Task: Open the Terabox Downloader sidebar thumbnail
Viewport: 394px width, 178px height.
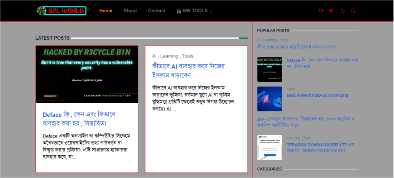Action: pyautogui.click(x=269, y=147)
